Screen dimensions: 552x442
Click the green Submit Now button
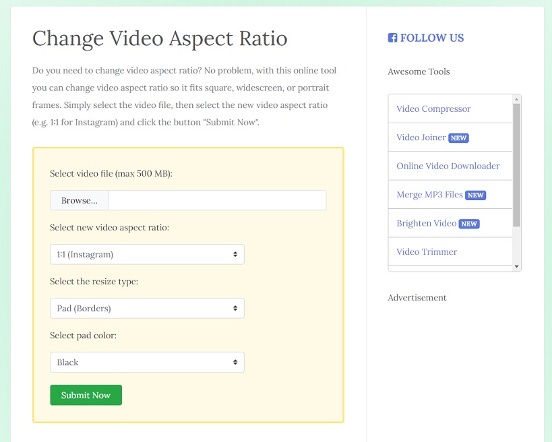(86, 395)
